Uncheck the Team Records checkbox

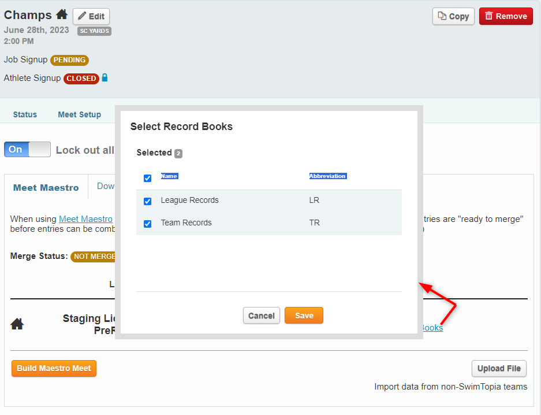(147, 224)
